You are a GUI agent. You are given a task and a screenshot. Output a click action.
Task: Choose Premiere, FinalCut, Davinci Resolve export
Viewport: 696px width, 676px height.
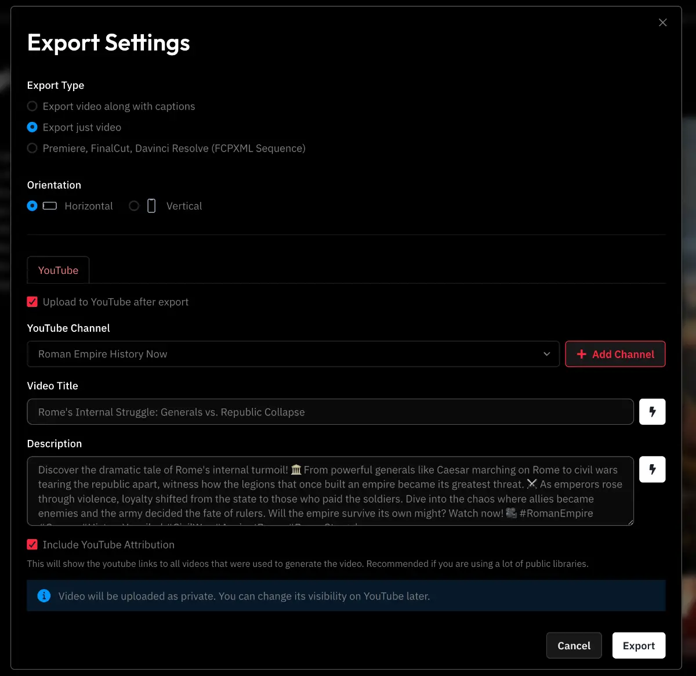click(32, 148)
